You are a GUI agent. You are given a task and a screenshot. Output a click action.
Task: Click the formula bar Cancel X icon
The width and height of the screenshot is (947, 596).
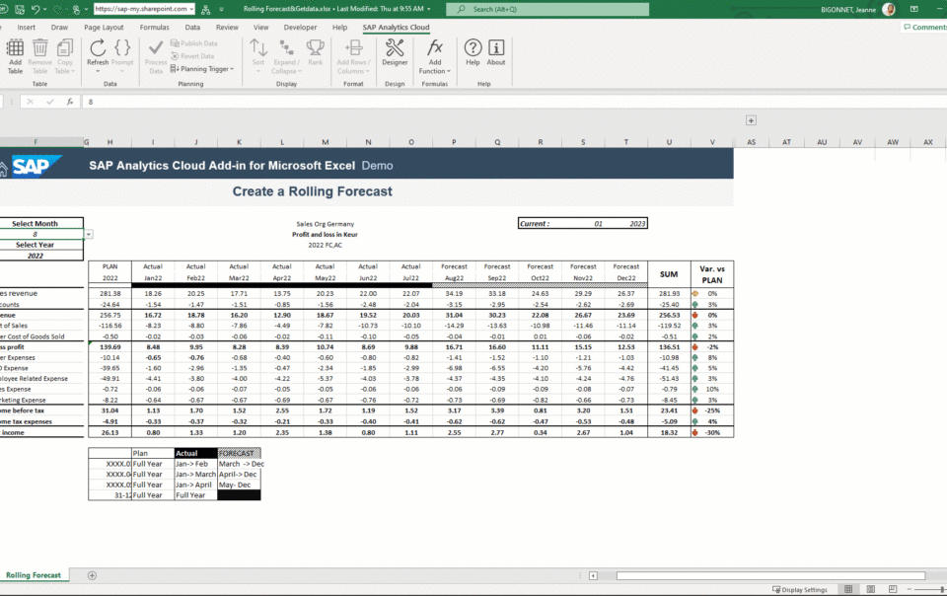[x=31, y=102]
